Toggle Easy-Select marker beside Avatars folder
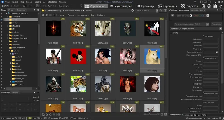 pyautogui.click(x=1, y=20)
